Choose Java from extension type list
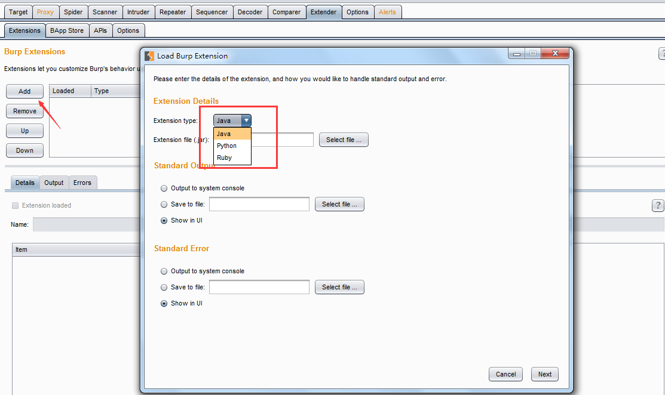Viewport: 665px width, 395px height. 232,134
